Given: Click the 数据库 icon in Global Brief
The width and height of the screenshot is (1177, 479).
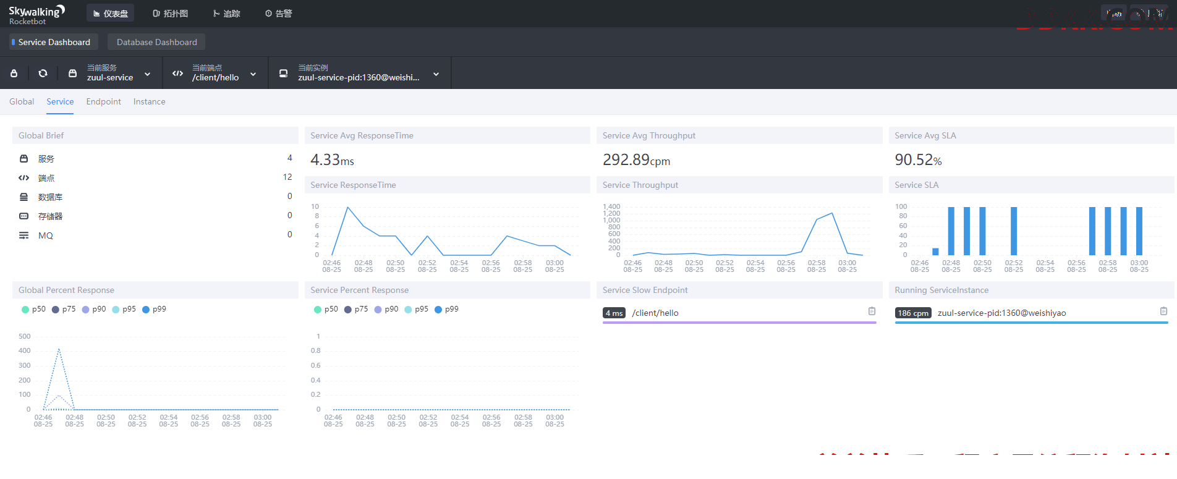Looking at the screenshot, I should [23, 197].
